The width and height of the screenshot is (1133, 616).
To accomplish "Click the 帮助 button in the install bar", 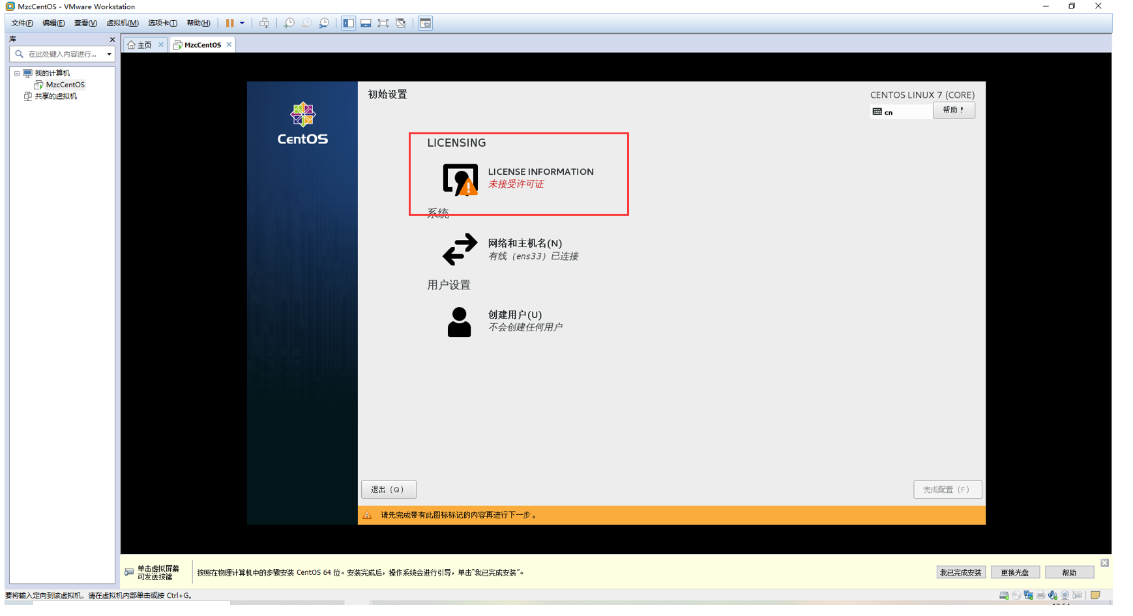I will click(1069, 572).
